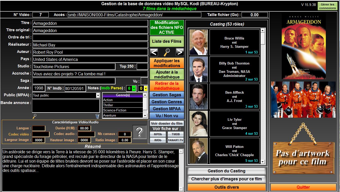The image size is (340, 192).
Task: Click the question mark icon in Caractéristiques Vidéo/Audio
Action: tap(139, 132)
